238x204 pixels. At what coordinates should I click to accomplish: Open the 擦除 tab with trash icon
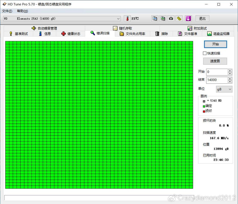[x=161, y=34]
